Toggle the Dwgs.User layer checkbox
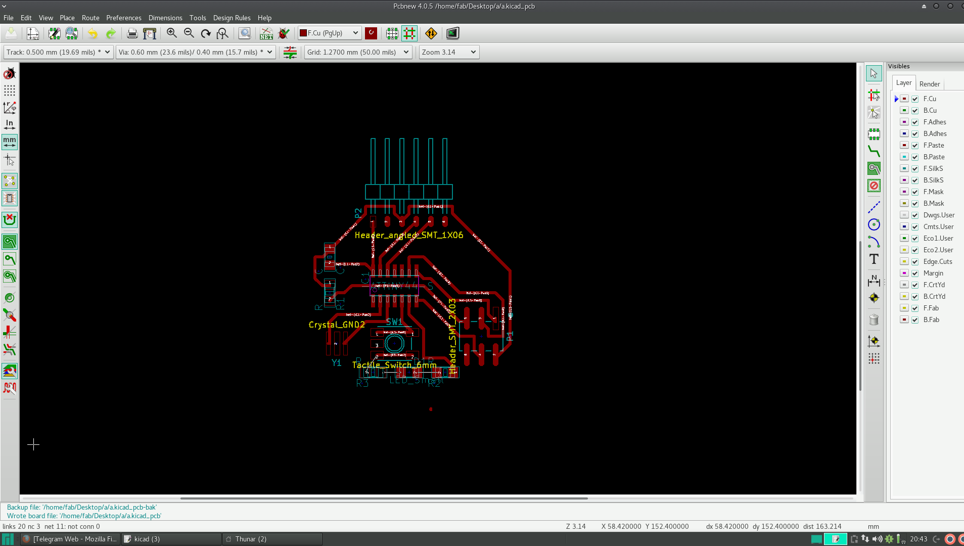This screenshot has width=964, height=546. point(915,215)
